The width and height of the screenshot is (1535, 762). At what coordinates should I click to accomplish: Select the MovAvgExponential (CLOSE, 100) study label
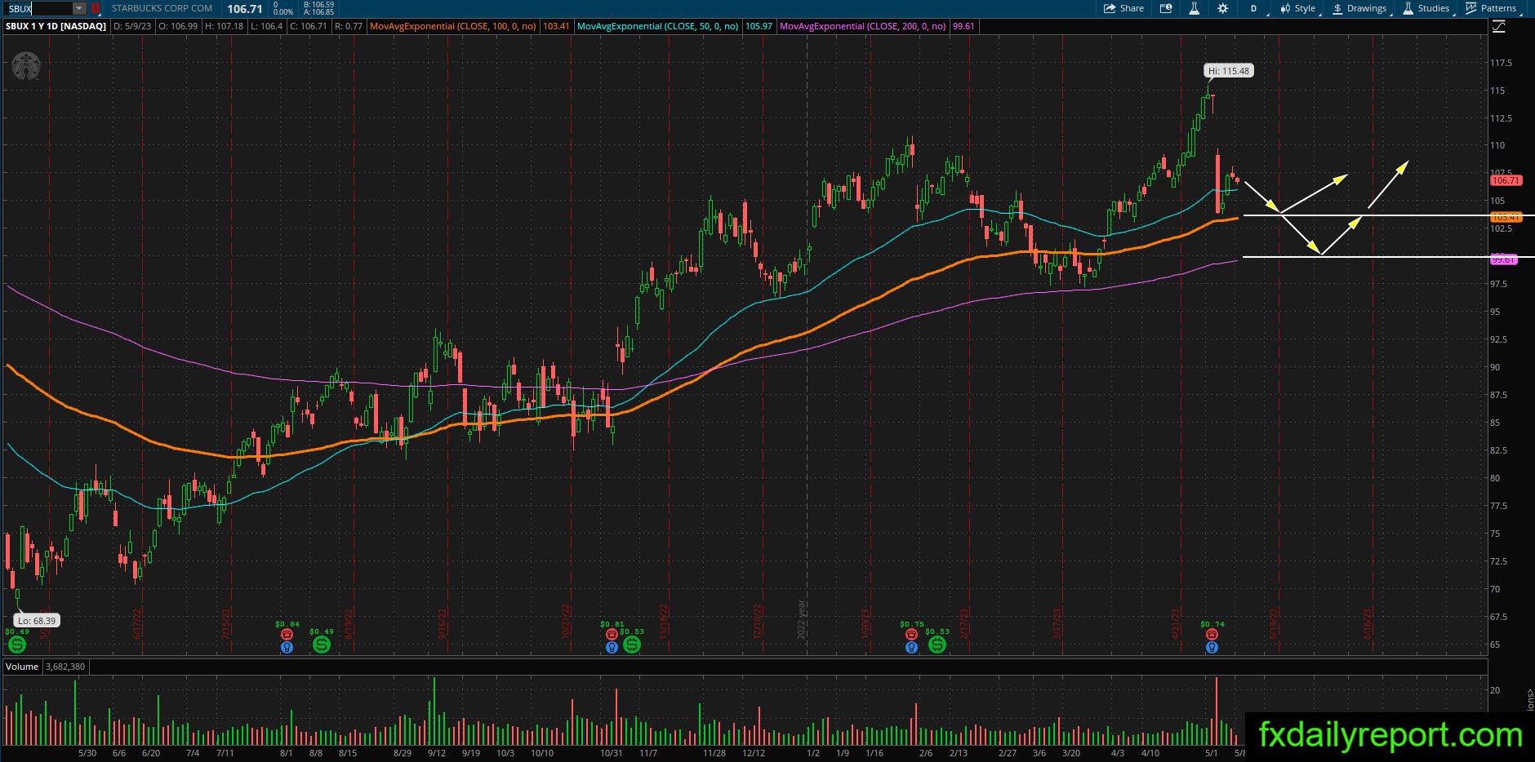point(453,26)
